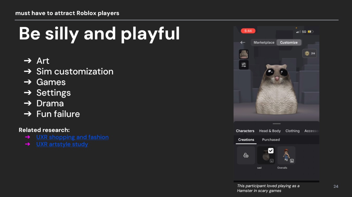Open the Characters category
Image resolution: width=352 pixels, height=197 pixels.
pyautogui.click(x=245, y=131)
